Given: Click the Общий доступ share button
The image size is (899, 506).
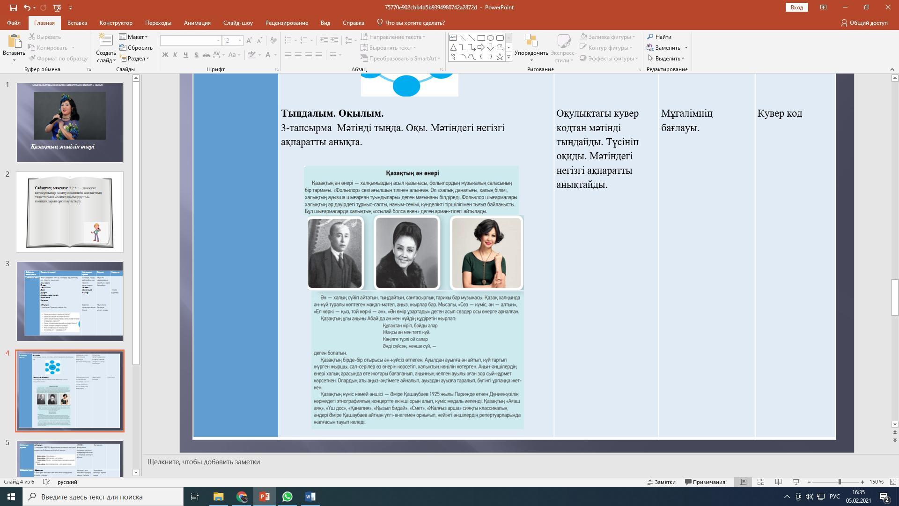Looking at the screenshot, I should pos(864,22).
